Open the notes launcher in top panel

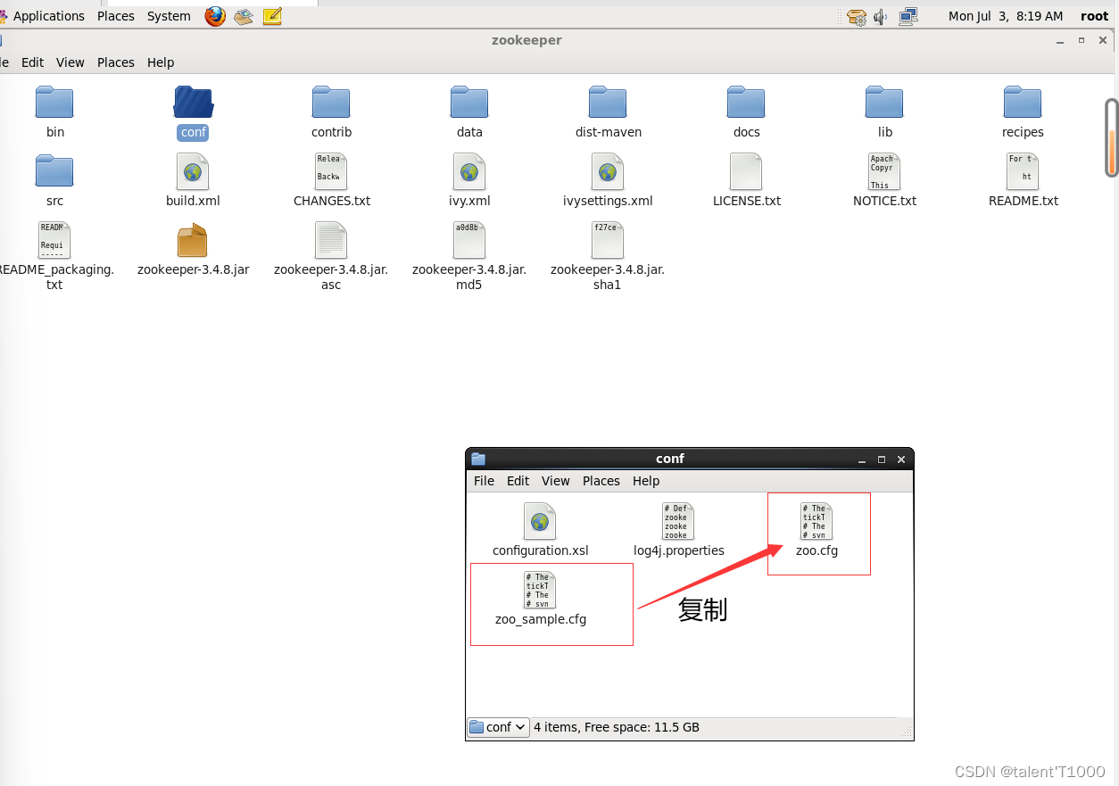(x=272, y=16)
